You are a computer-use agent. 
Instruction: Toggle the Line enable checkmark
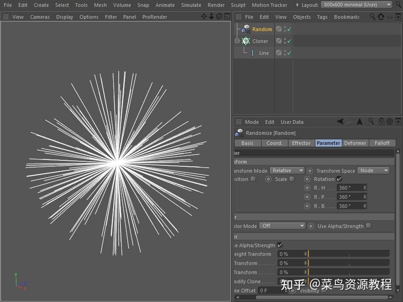[289, 53]
